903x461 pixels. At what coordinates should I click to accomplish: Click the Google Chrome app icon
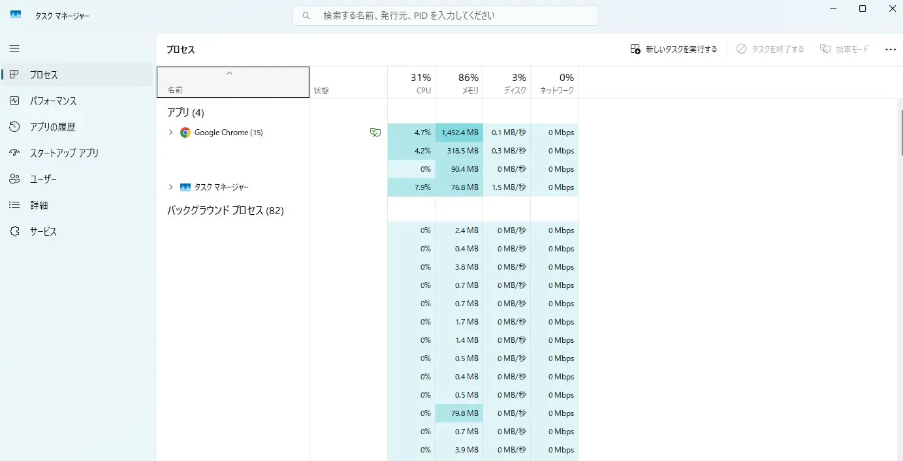tap(185, 133)
